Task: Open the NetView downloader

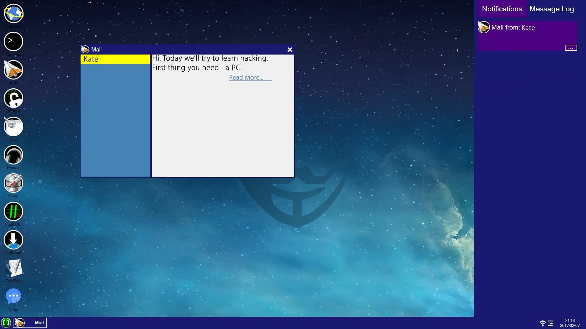Action: 13,240
